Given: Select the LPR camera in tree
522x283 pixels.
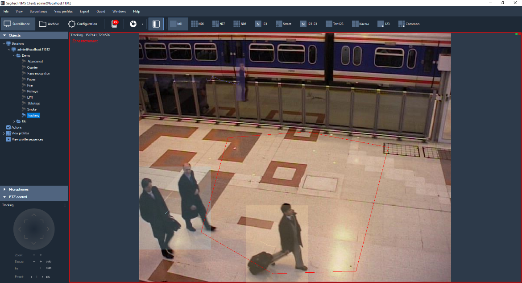Looking at the screenshot, I should click(x=30, y=97).
